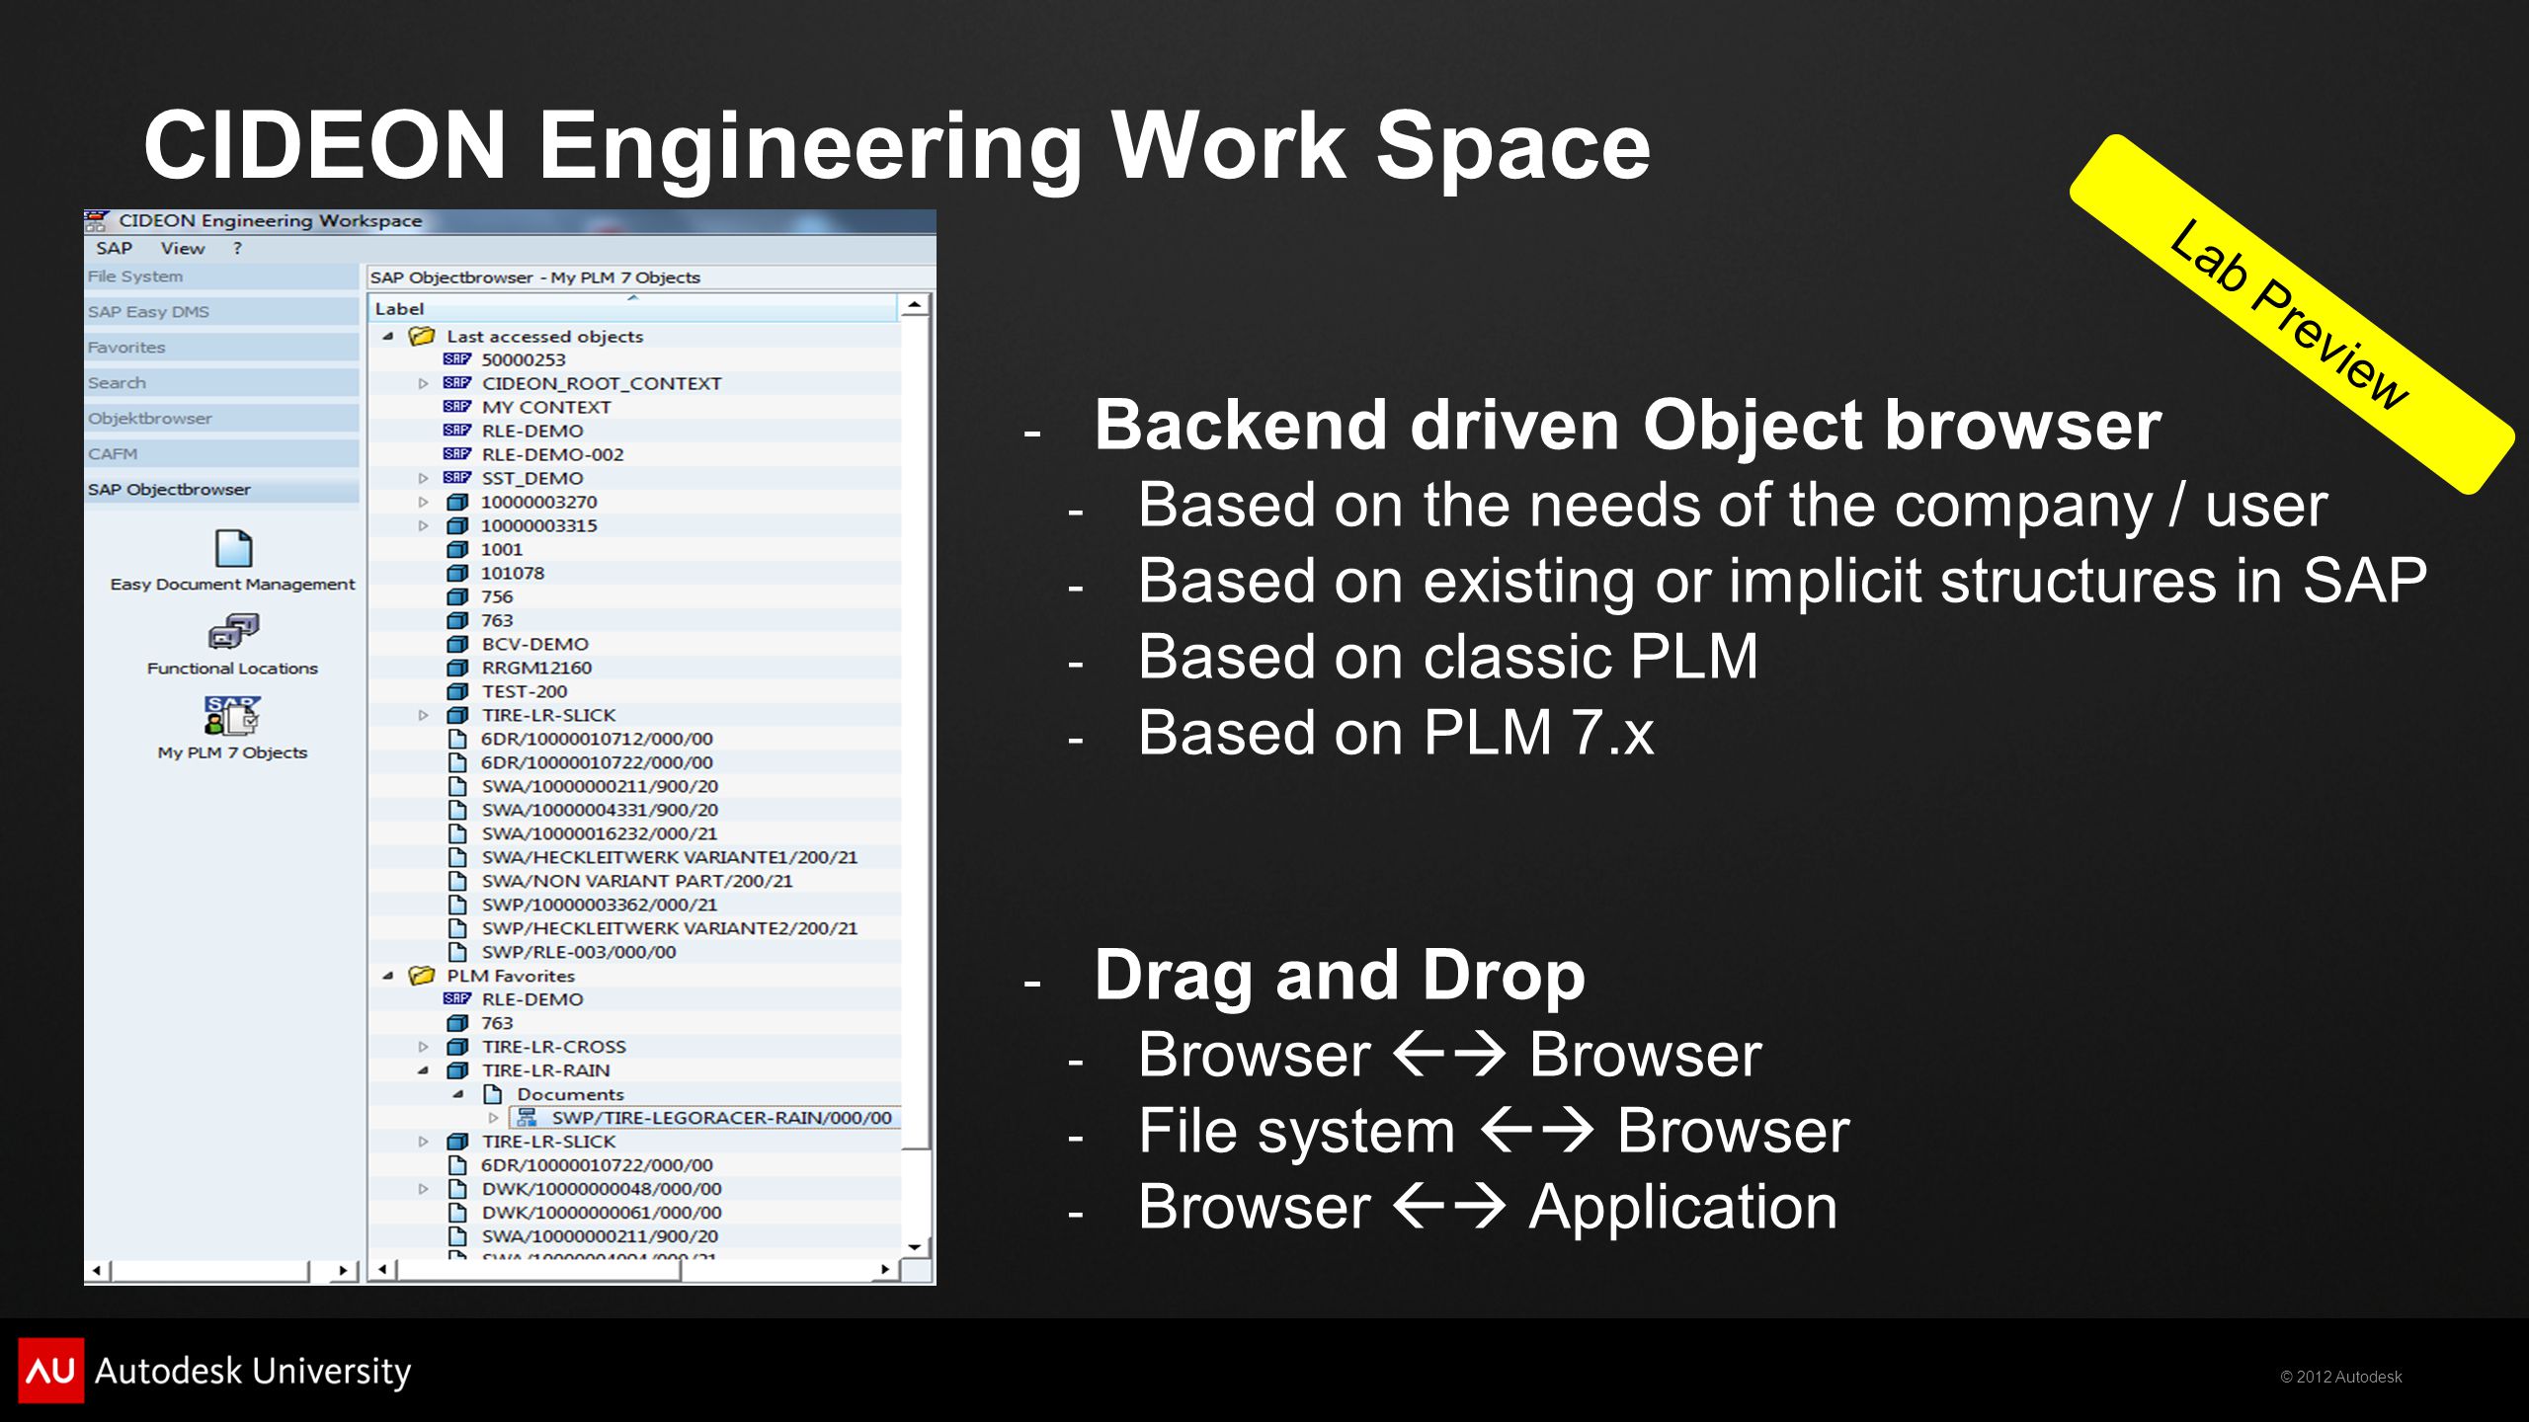Click the document icon beside 6DR/10000010712/000/00
The image size is (2529, 1422).
457,739
